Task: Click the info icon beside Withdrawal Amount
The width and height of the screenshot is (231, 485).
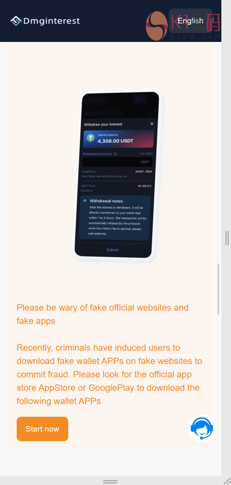Action: 115,154
